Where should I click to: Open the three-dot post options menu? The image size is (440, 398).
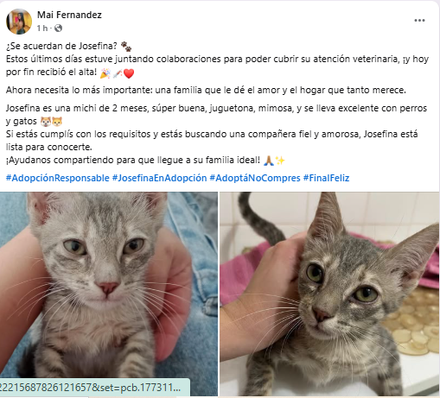(419, 20)
